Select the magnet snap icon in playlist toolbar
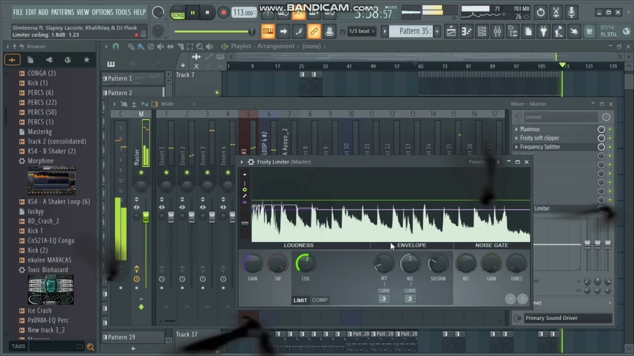The image size is (634, 356). tap(116, 46)
